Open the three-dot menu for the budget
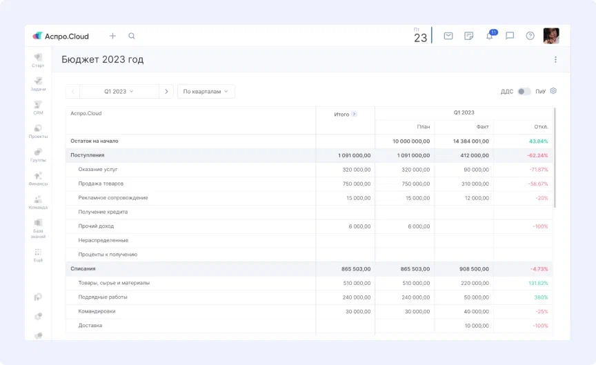Viewport: 596px width, 365px height. [x=555, y=60]
